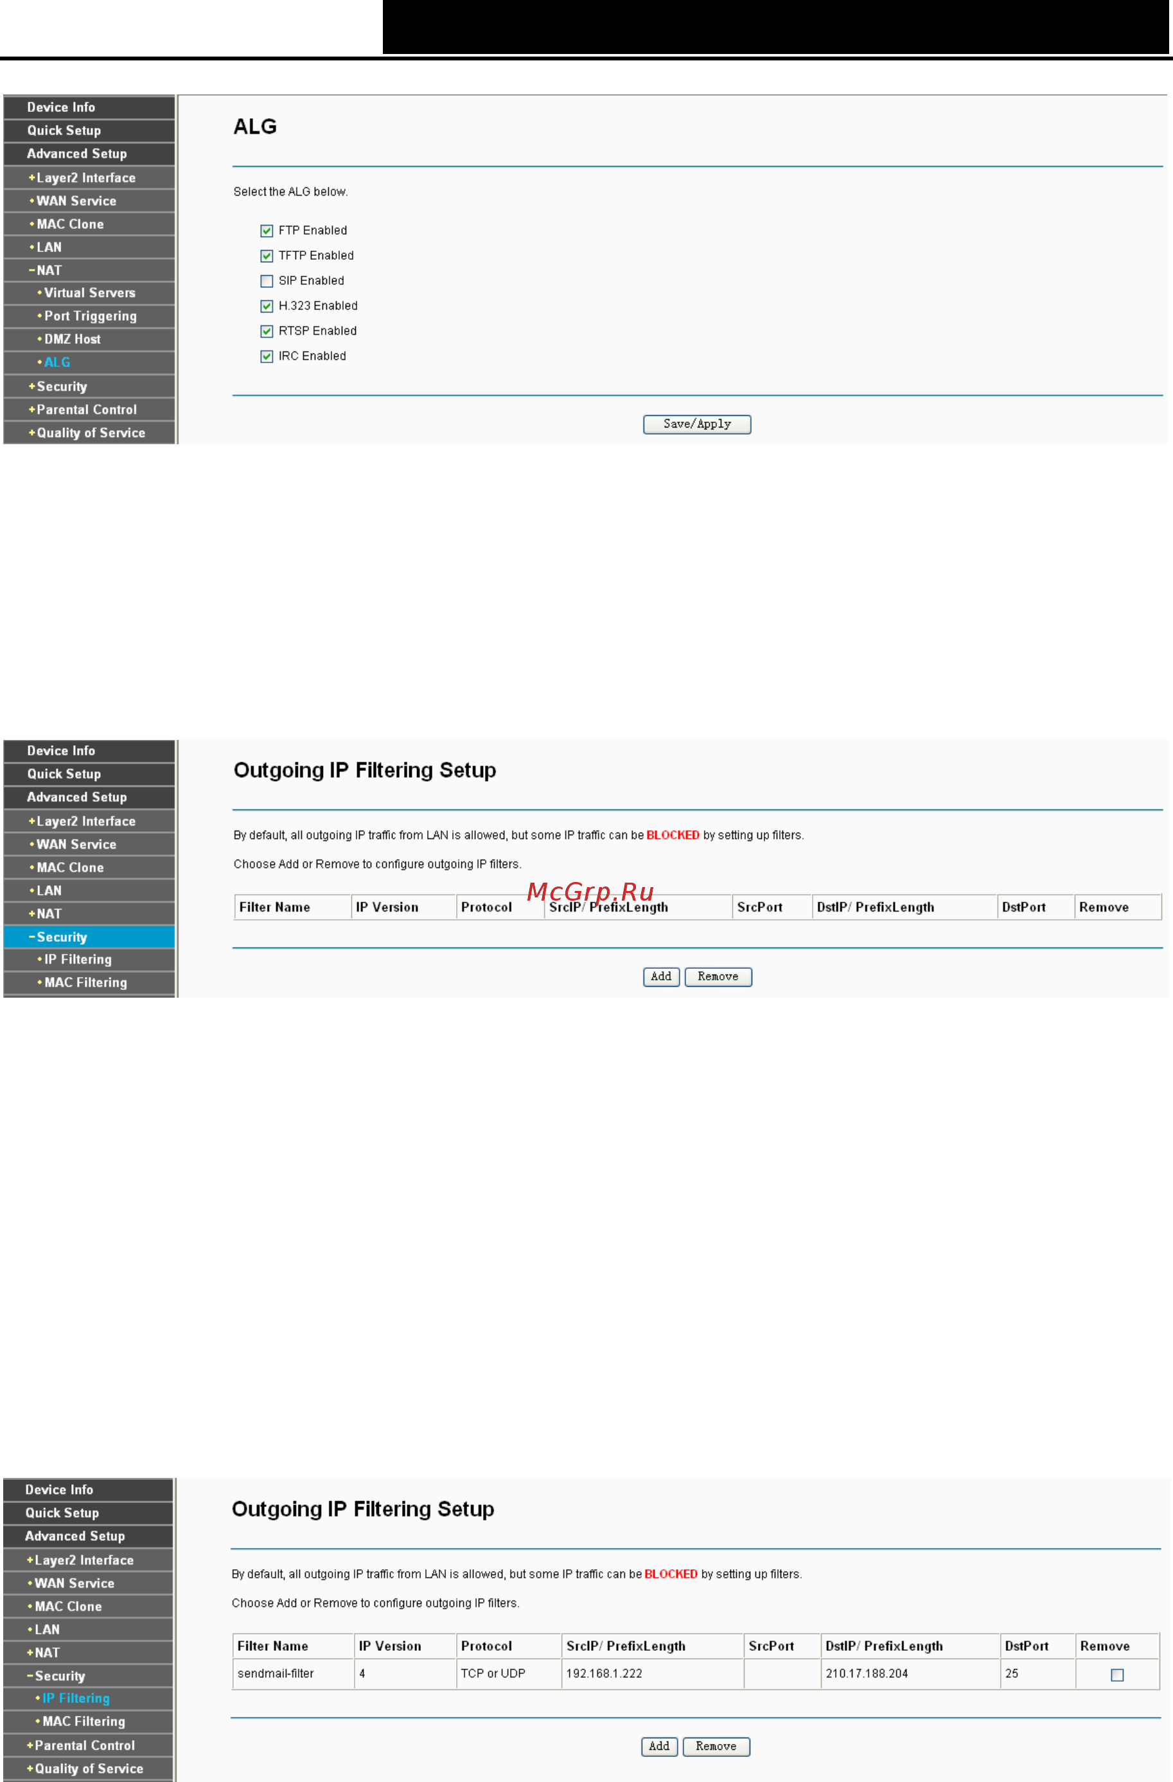The width and height of the screenshot is (1173, 1782).
Task: Expand Parental Control in the ALG panel sidebar
Action: [x=89, y=410]
